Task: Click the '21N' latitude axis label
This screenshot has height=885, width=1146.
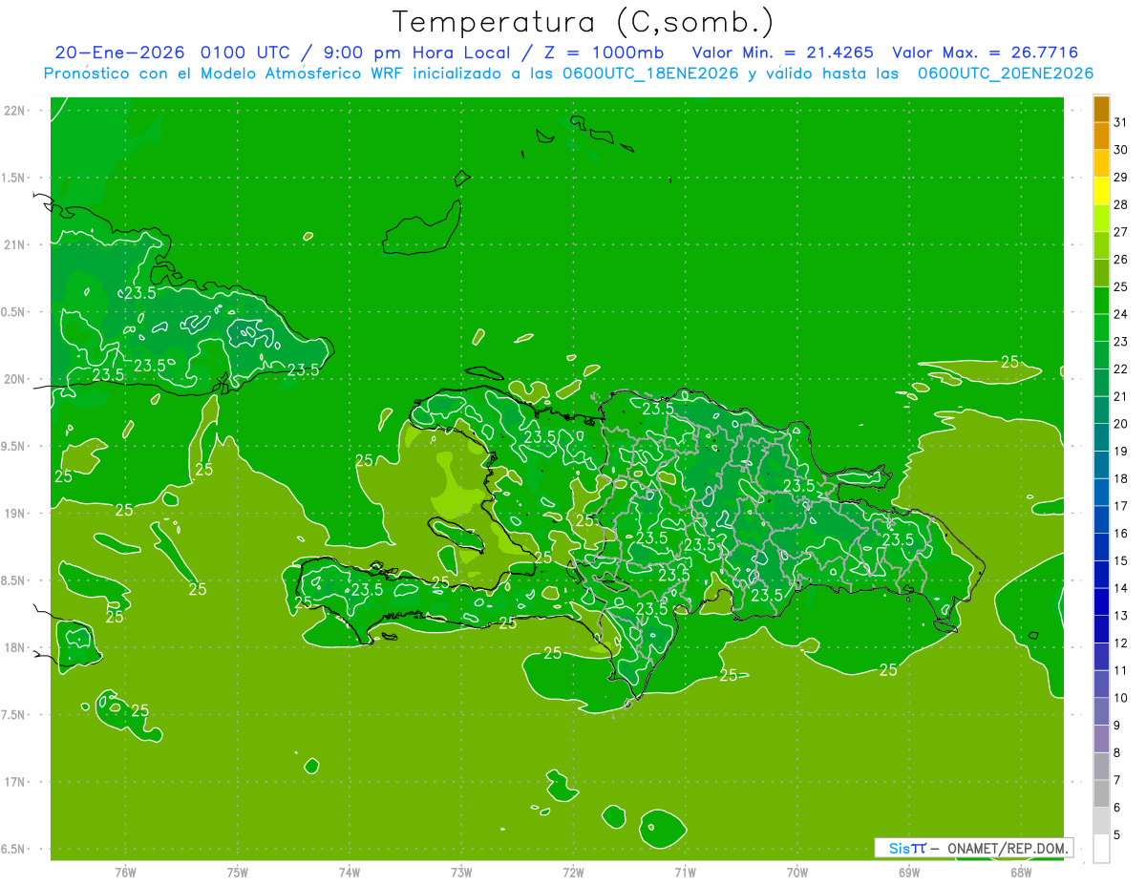Action: click(x=14, y=245)
